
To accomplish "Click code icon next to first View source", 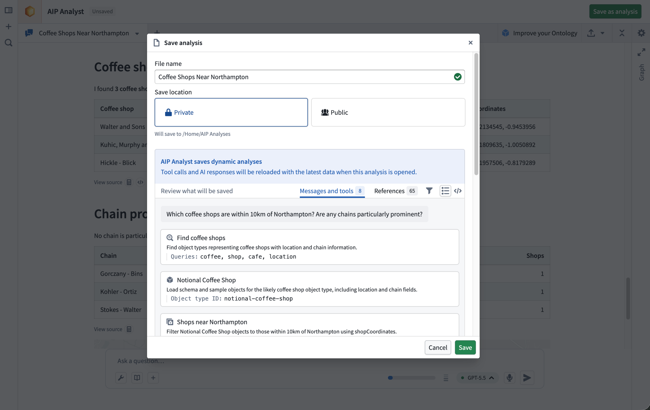I will pyautogui.click(x=140, y=182).
